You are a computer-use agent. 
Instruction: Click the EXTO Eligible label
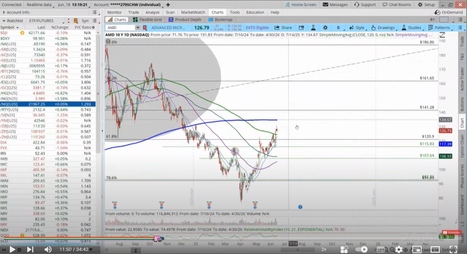point(257,28)
